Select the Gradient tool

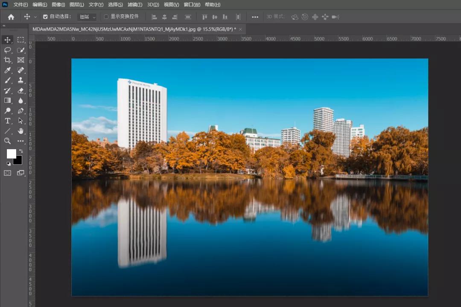tap(7, 101)
